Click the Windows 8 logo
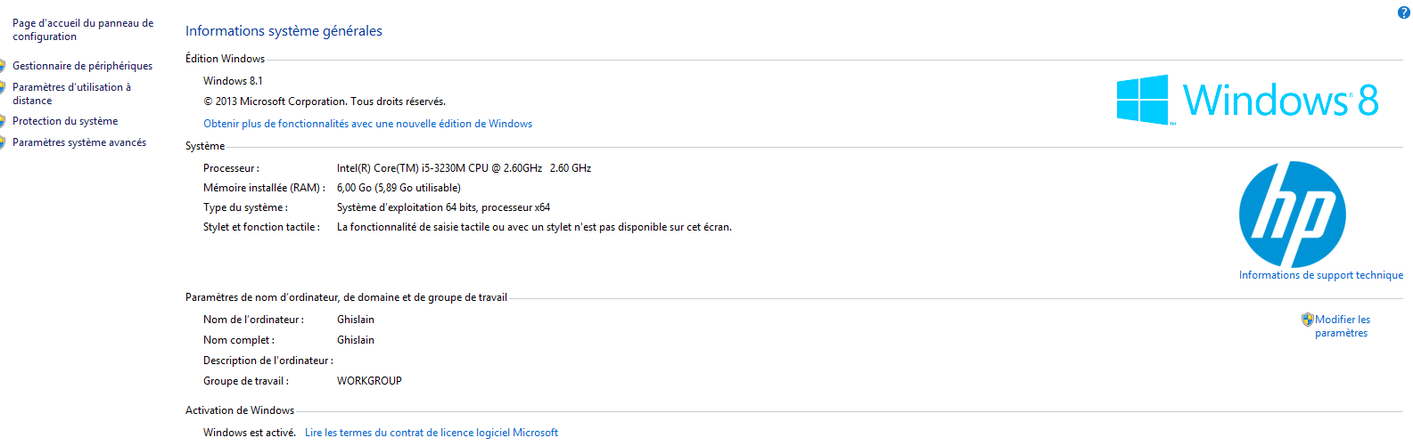 pyautogui.click(x=1248, y=100)
